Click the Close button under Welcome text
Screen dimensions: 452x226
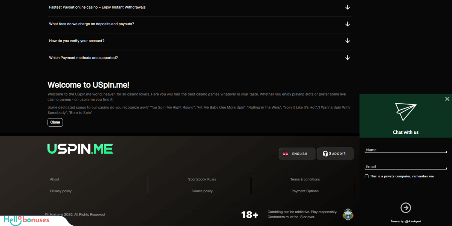55,122
